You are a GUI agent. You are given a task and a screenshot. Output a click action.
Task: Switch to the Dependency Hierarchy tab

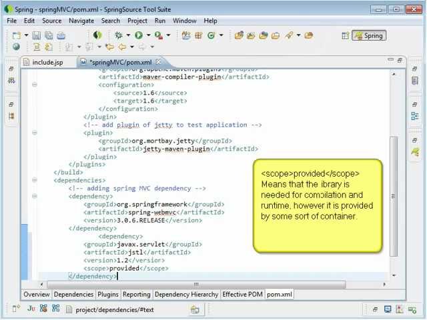pyautogui.click(x=186, y=295)
